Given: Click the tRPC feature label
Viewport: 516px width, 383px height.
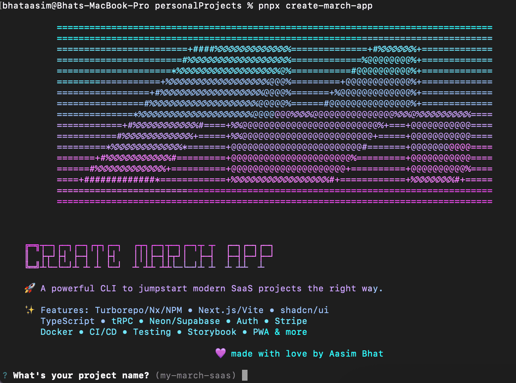Looking at the screenshot, I should click(x=121, y=321).
